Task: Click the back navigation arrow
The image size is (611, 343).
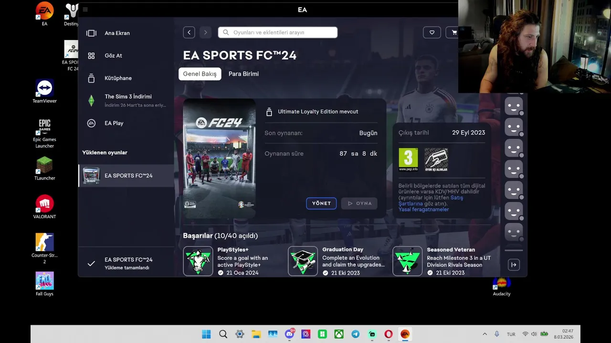Action: [189, 32]
